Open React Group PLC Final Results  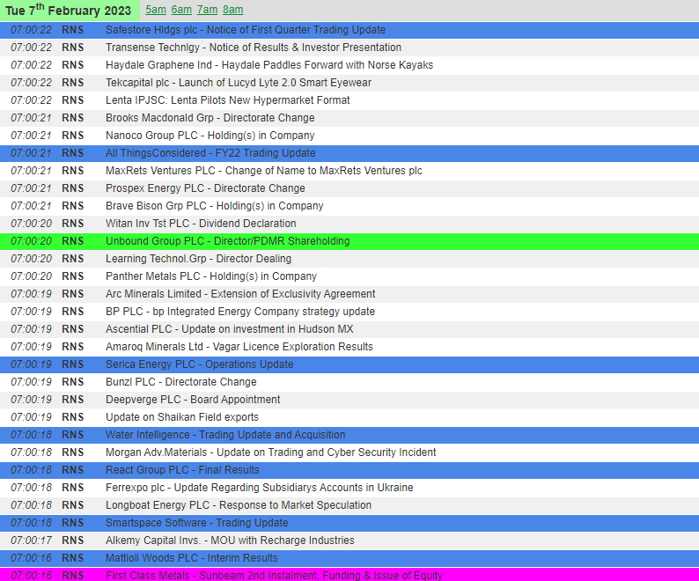click(x=182, y=470)
